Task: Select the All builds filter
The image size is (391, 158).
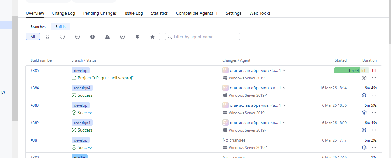Action: pos(33,37)
